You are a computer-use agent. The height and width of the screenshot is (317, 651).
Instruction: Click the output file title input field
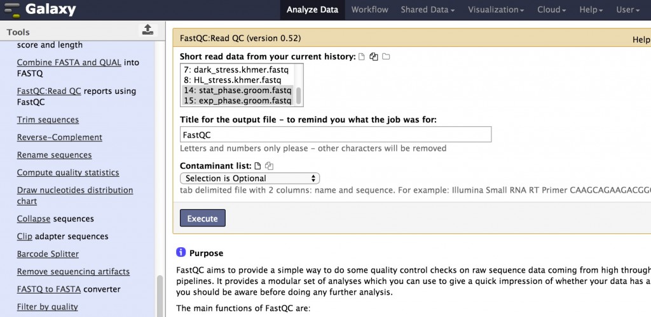pos(336,134)
